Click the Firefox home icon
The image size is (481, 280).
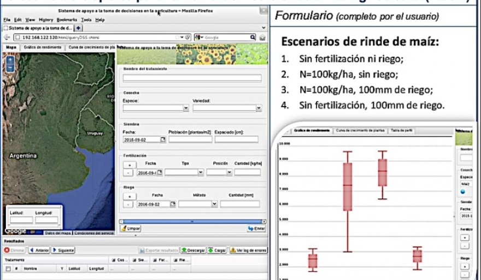coord(262,37)
